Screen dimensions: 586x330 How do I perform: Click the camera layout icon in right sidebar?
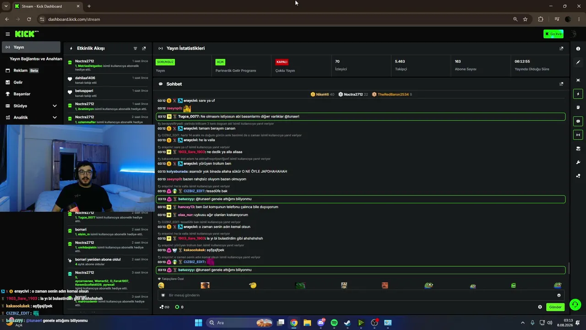[x=578, y=148]
